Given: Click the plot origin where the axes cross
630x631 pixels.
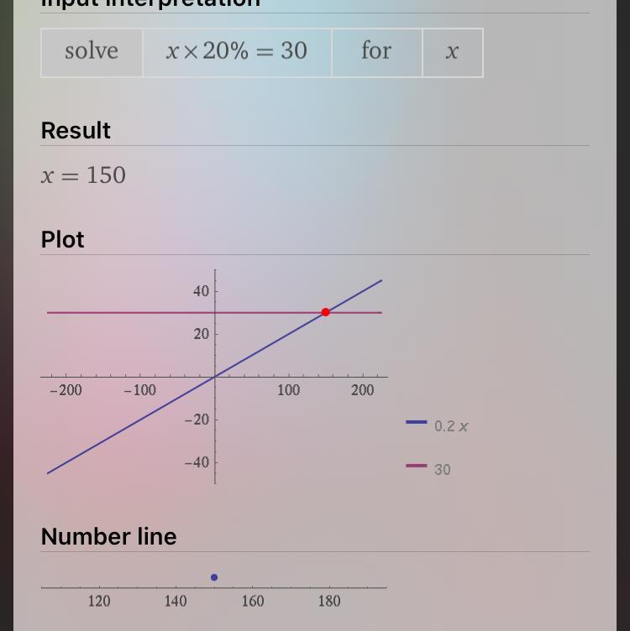Looking at the screenshot, I should point(215,377).
